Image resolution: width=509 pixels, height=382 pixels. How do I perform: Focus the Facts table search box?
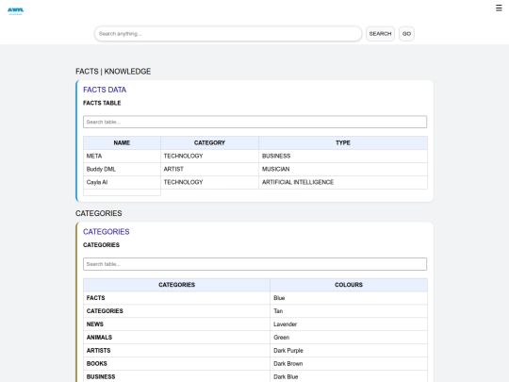pyautogui.click(x=254, y=122)
